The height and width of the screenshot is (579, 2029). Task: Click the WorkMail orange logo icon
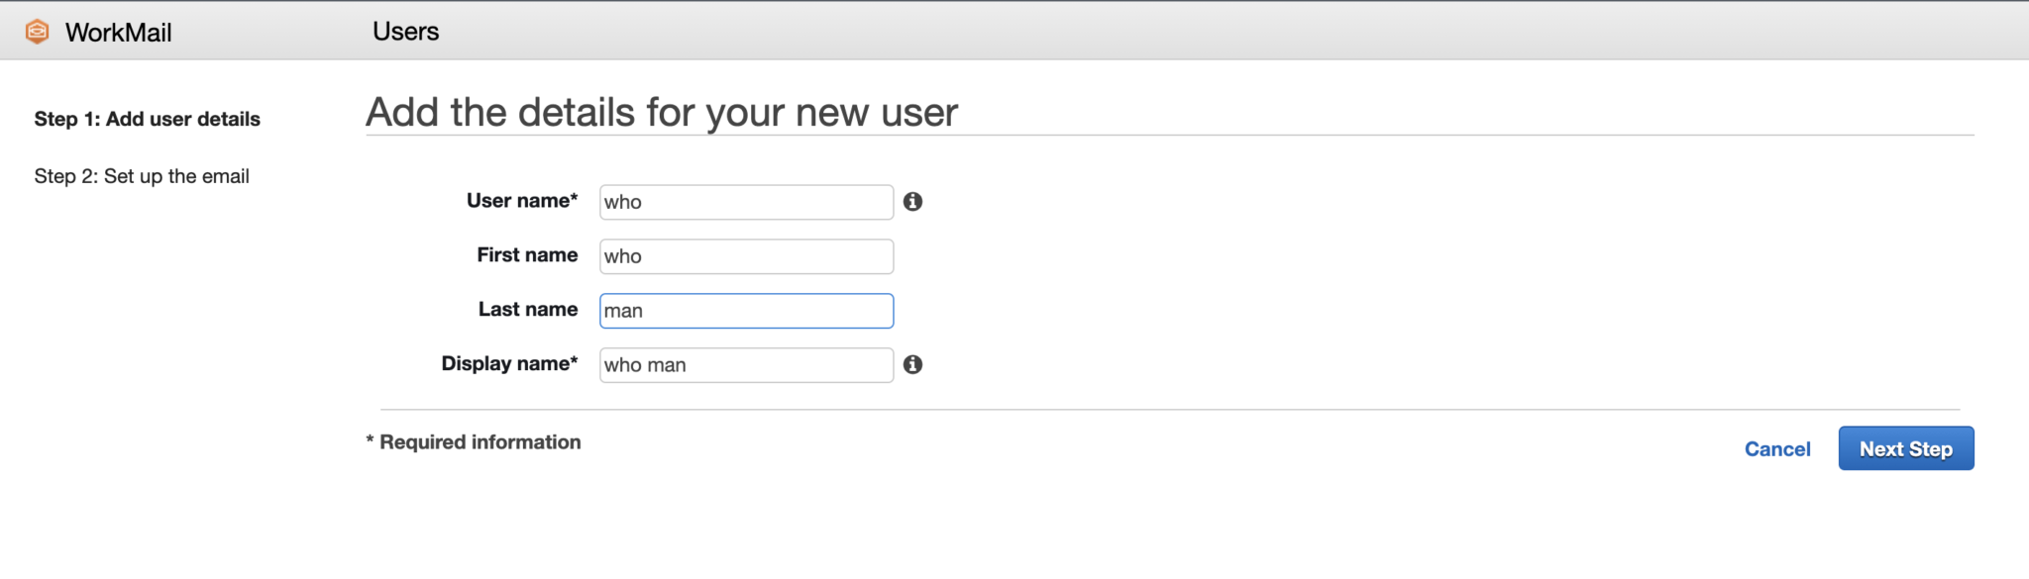point(36,31)
